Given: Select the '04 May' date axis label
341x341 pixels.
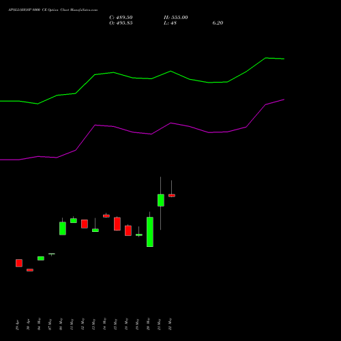Looking at the screenshot, I should (40, 324).
